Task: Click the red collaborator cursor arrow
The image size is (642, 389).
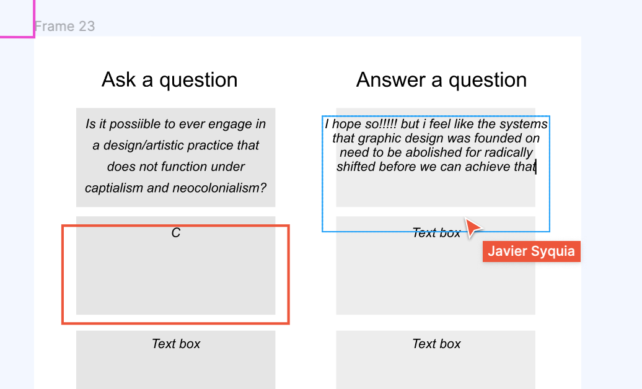Action: [473, 227]
